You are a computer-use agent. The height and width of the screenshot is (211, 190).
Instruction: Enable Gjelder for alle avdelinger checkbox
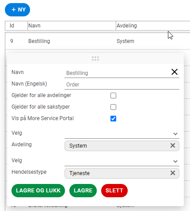point(113,95)
